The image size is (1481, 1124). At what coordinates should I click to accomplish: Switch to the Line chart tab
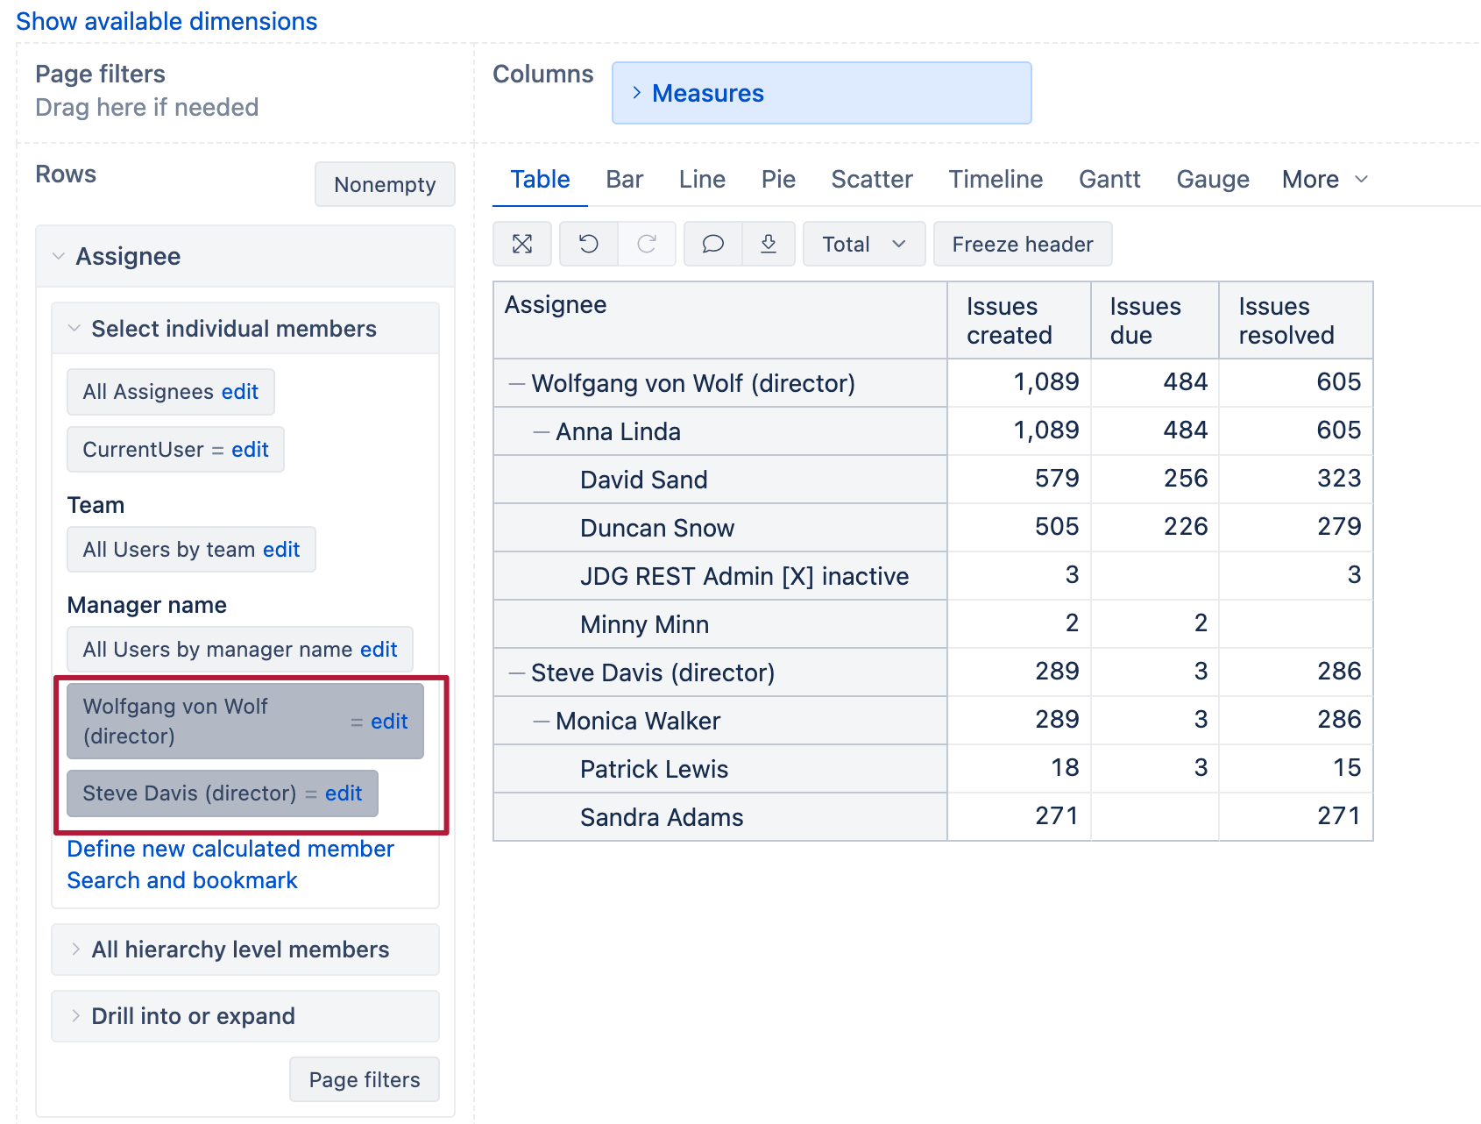702,179
